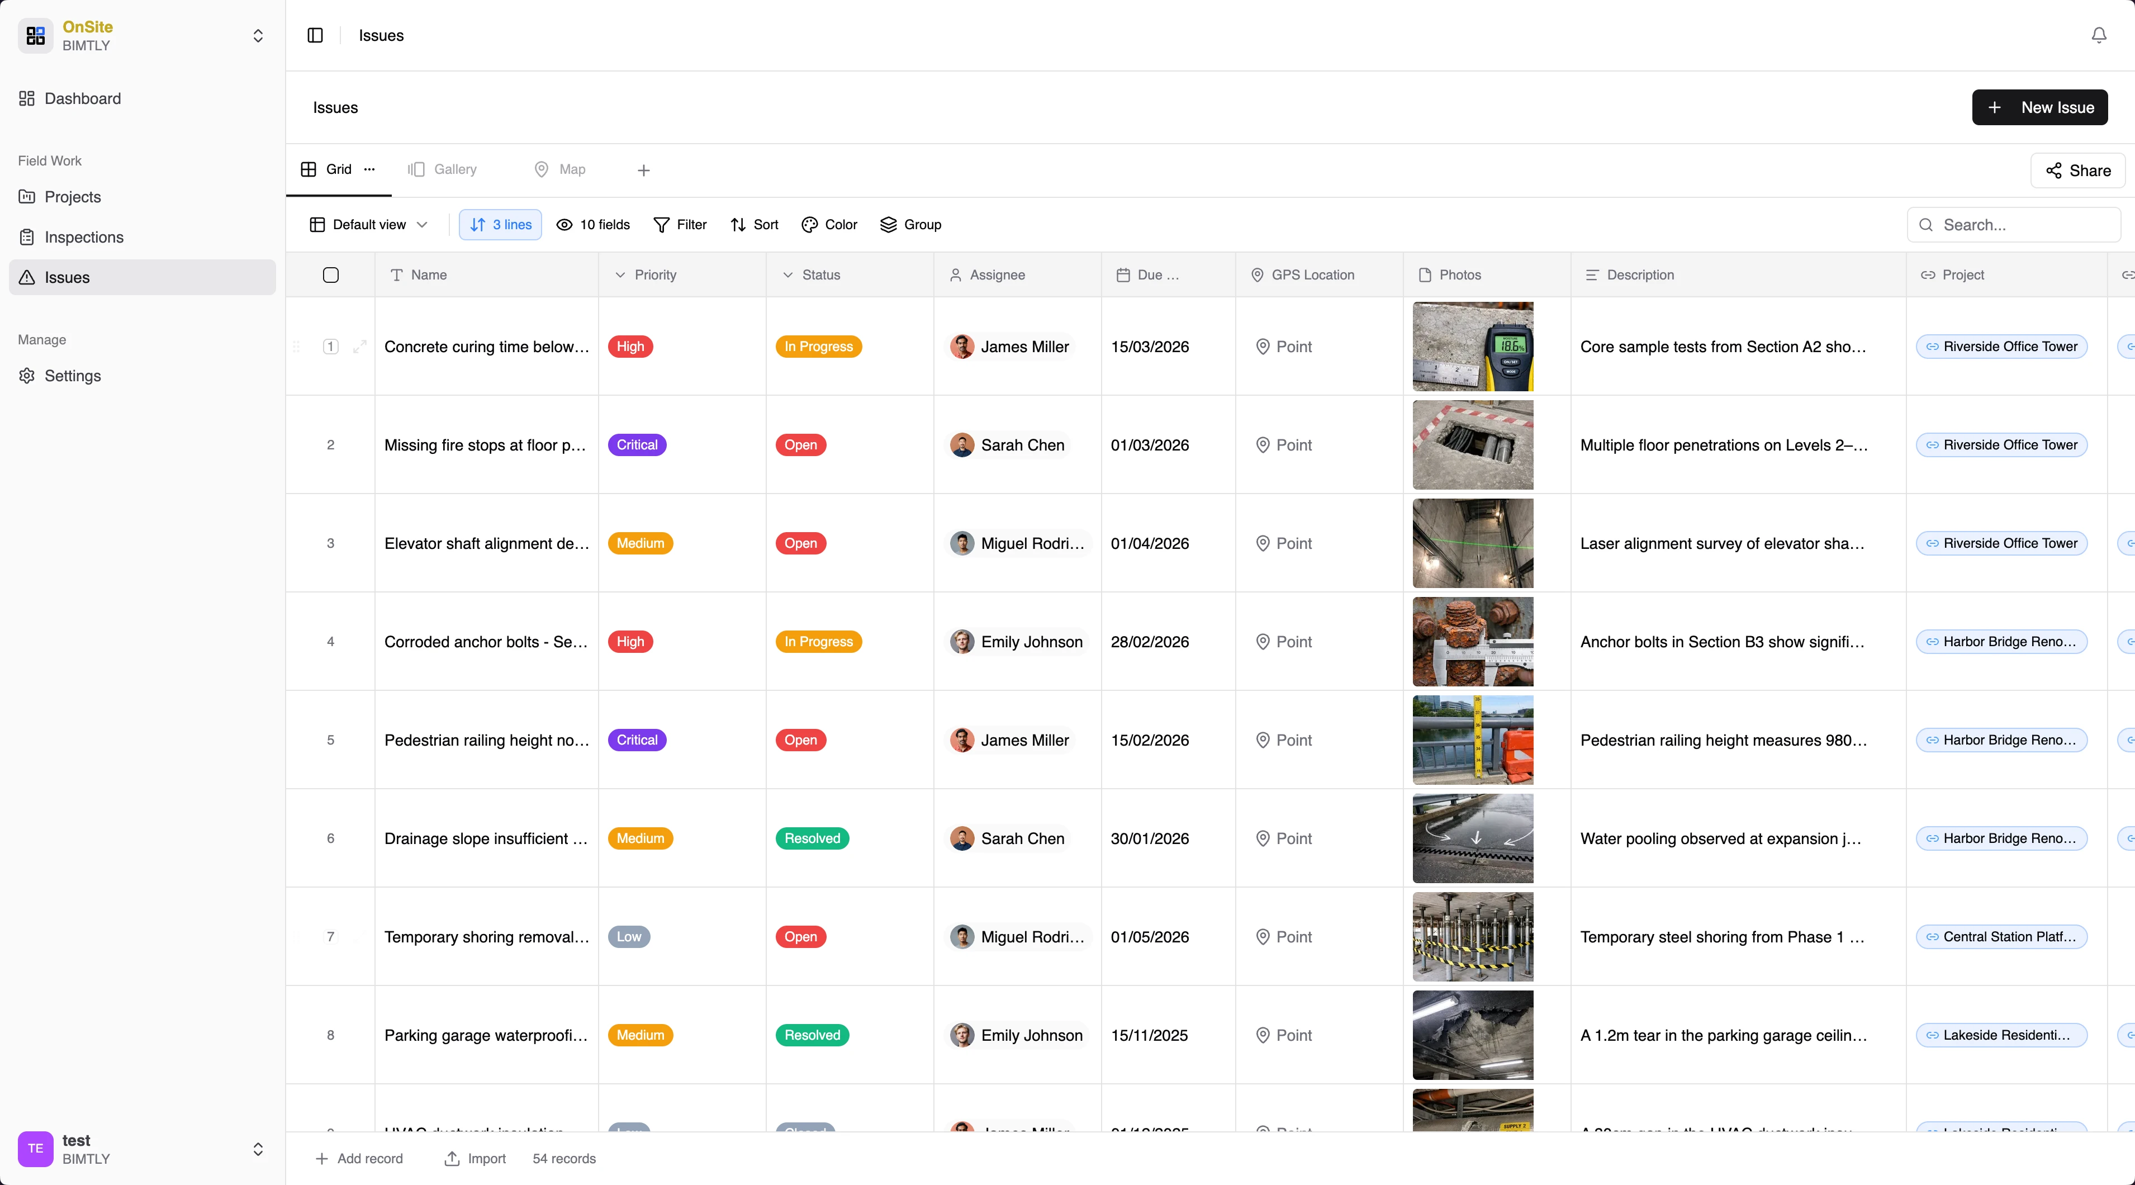2135x1185 pixels.
Task: Switch to the Map view tab
Action: pos(558,169)
